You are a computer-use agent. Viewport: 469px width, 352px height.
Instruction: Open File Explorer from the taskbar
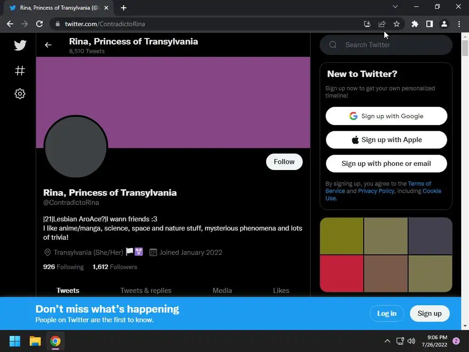35,341
